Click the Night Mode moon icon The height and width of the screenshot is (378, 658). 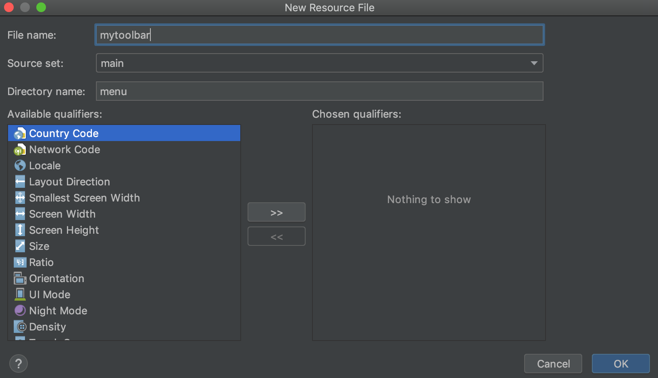coord(20,311)
